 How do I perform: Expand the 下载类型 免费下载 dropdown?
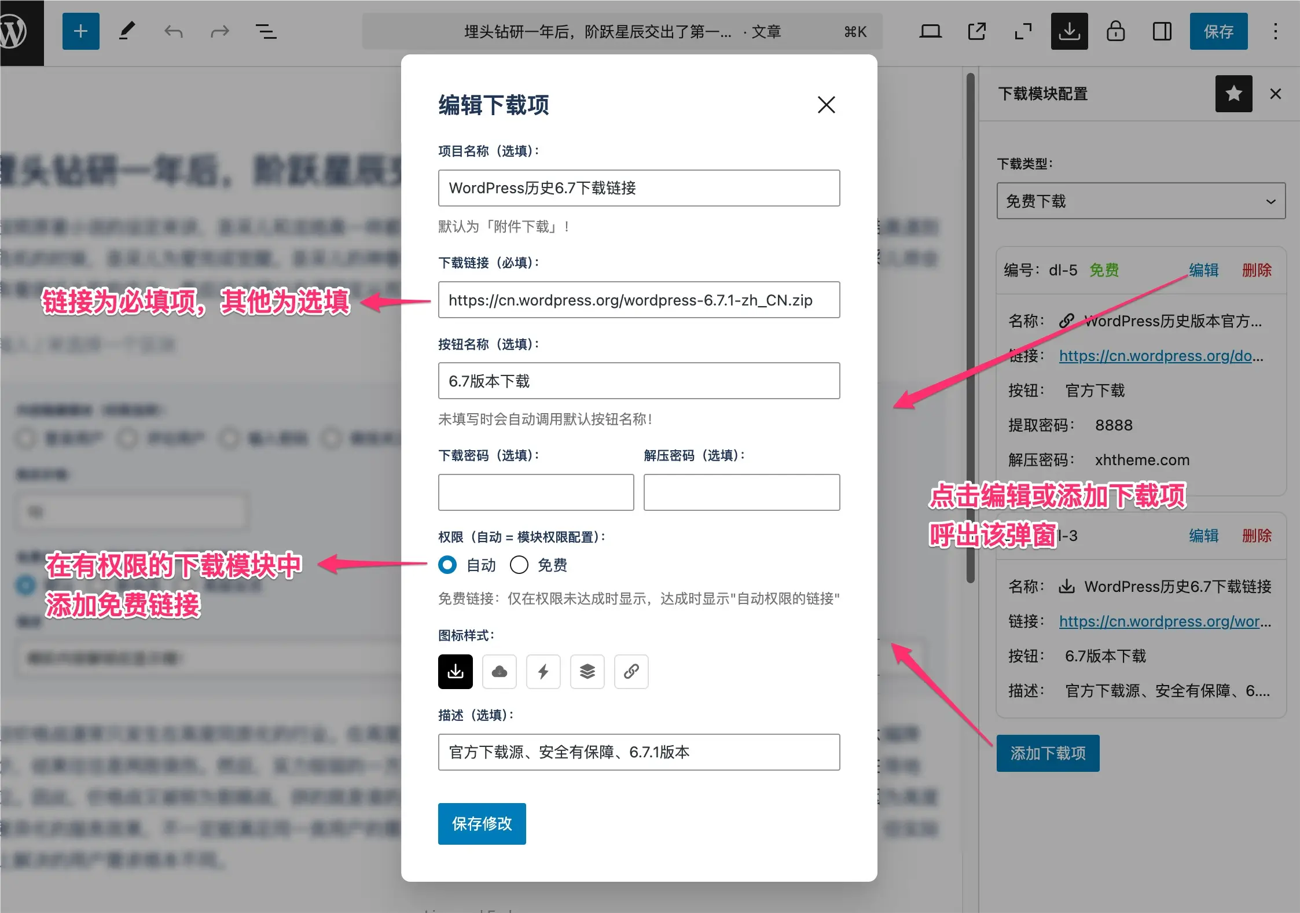point(1141,201)
